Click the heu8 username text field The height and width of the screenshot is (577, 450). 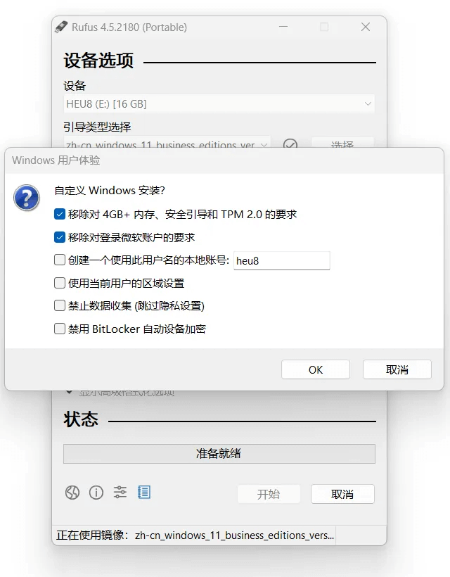[282, 261]
